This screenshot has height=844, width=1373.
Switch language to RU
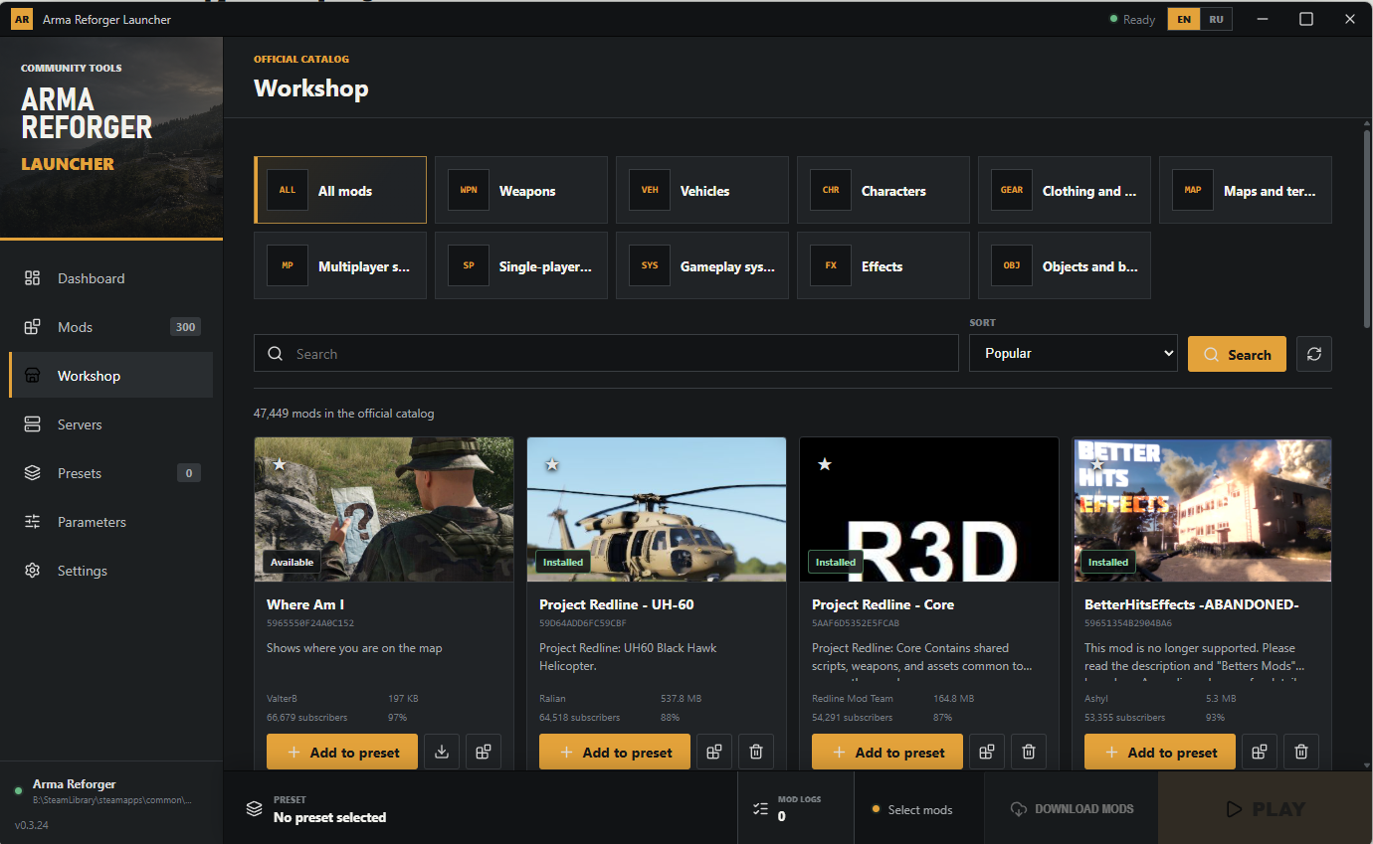pyautogui.click(x=1216, y=19)
